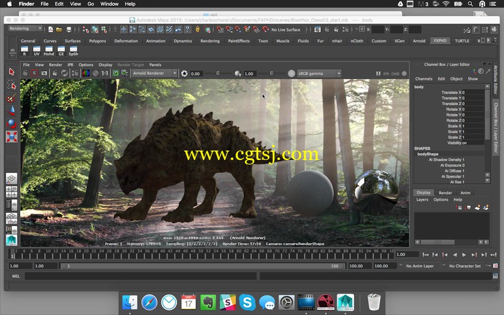This screenshot has width=504, height=315.
Task: Click the Render Region icon
Action: coord(35,73)
